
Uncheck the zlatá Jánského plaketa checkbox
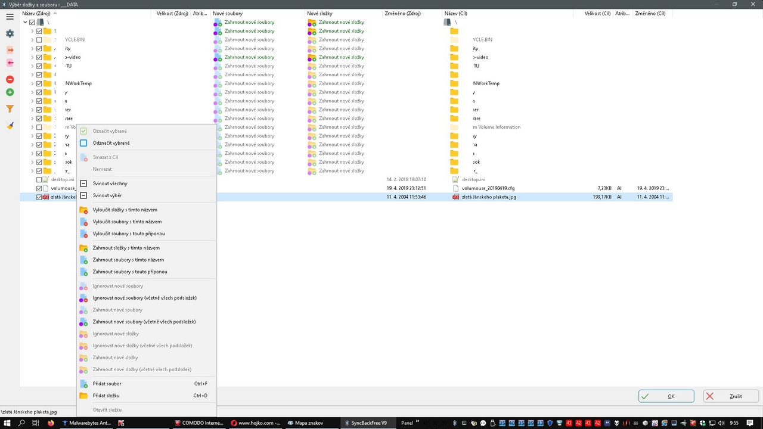(39, 197)
